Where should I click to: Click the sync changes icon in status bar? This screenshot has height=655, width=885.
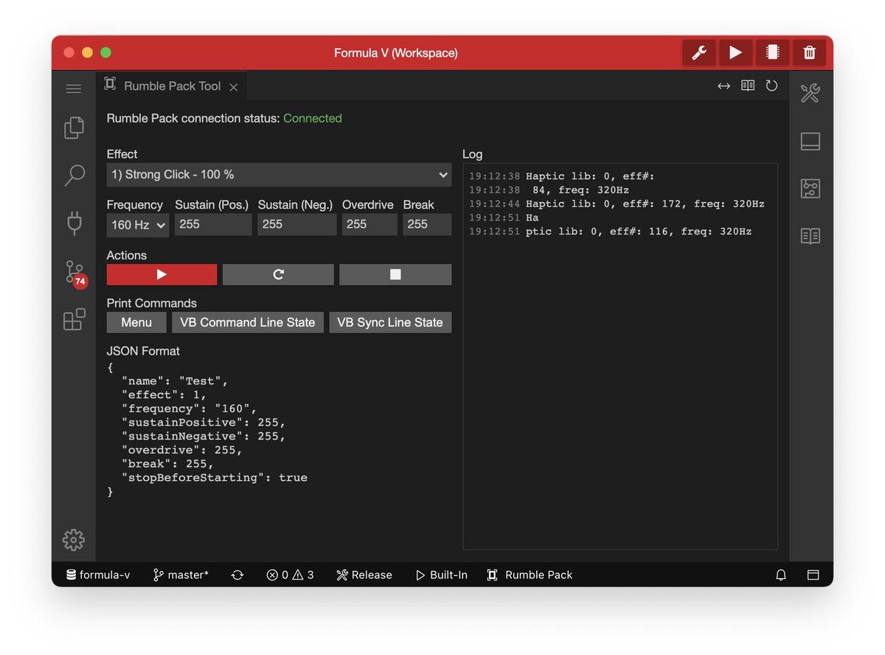coord(237,575)
